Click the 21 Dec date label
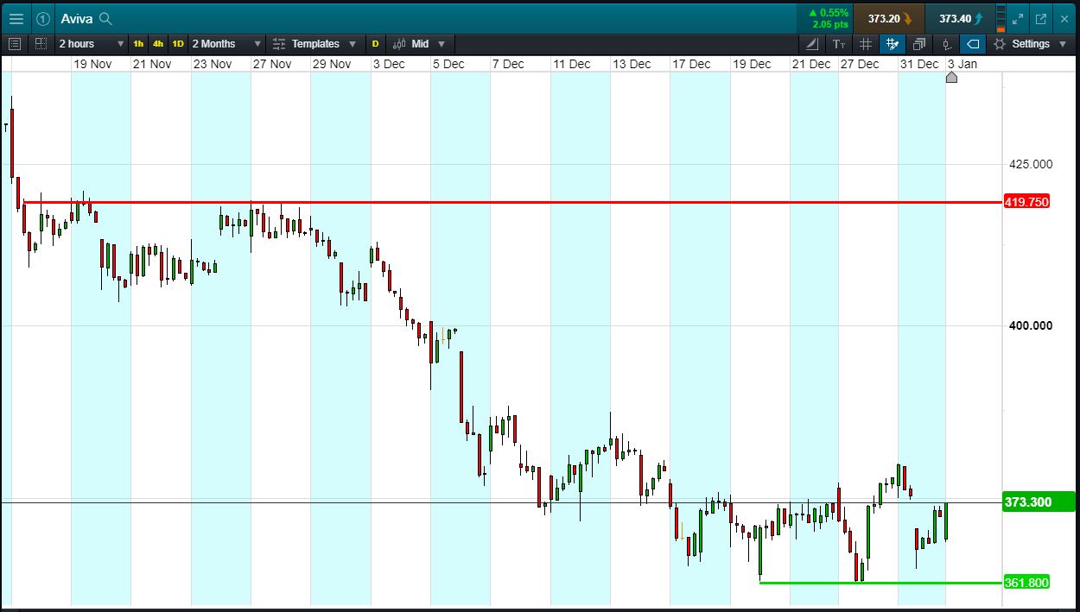Screen dimensions: 1080x612 click(811, 64)
